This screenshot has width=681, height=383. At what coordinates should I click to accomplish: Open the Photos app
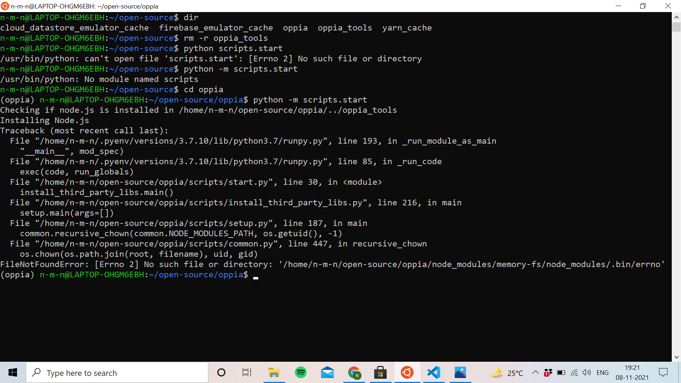coord(460,372)
